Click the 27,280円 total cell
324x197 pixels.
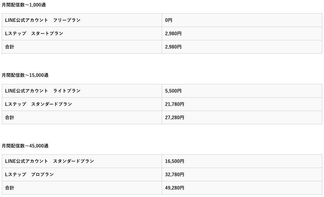click(242, 117)
